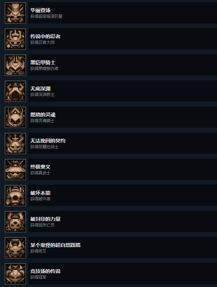Open the 破坏本能 achievement icon

click(x=15, y=195)
